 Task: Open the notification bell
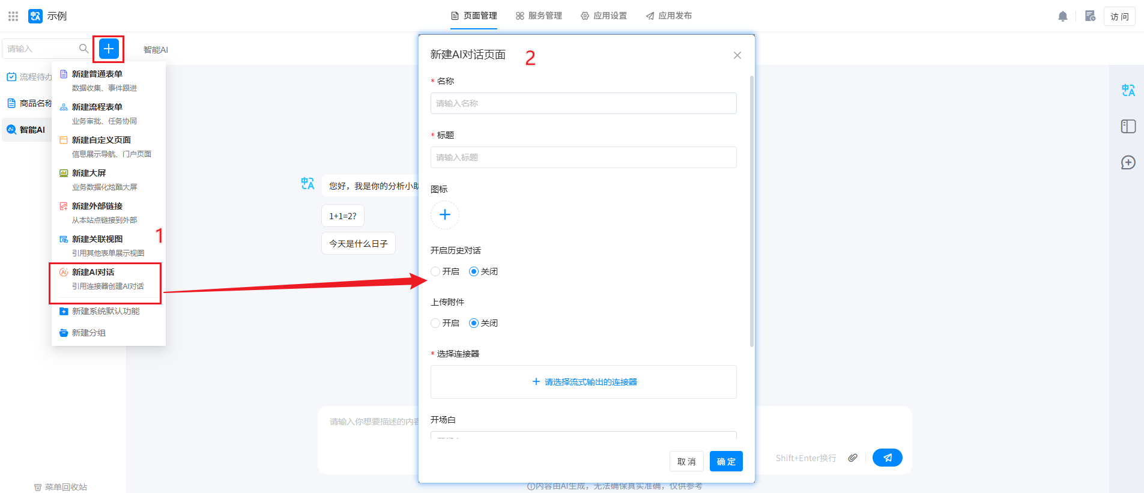coord(1062,16)
